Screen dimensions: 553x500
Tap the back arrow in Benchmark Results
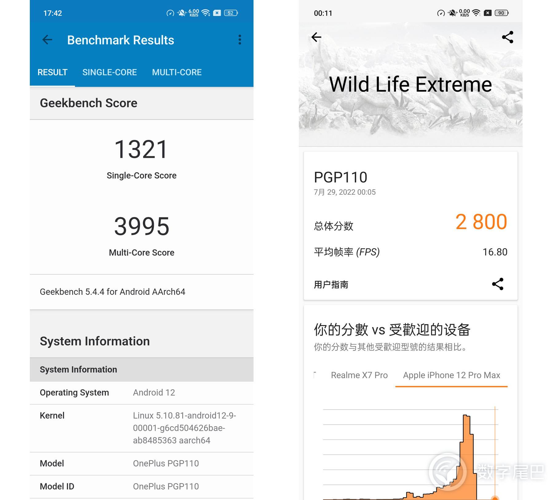click(x=47, y=40)
